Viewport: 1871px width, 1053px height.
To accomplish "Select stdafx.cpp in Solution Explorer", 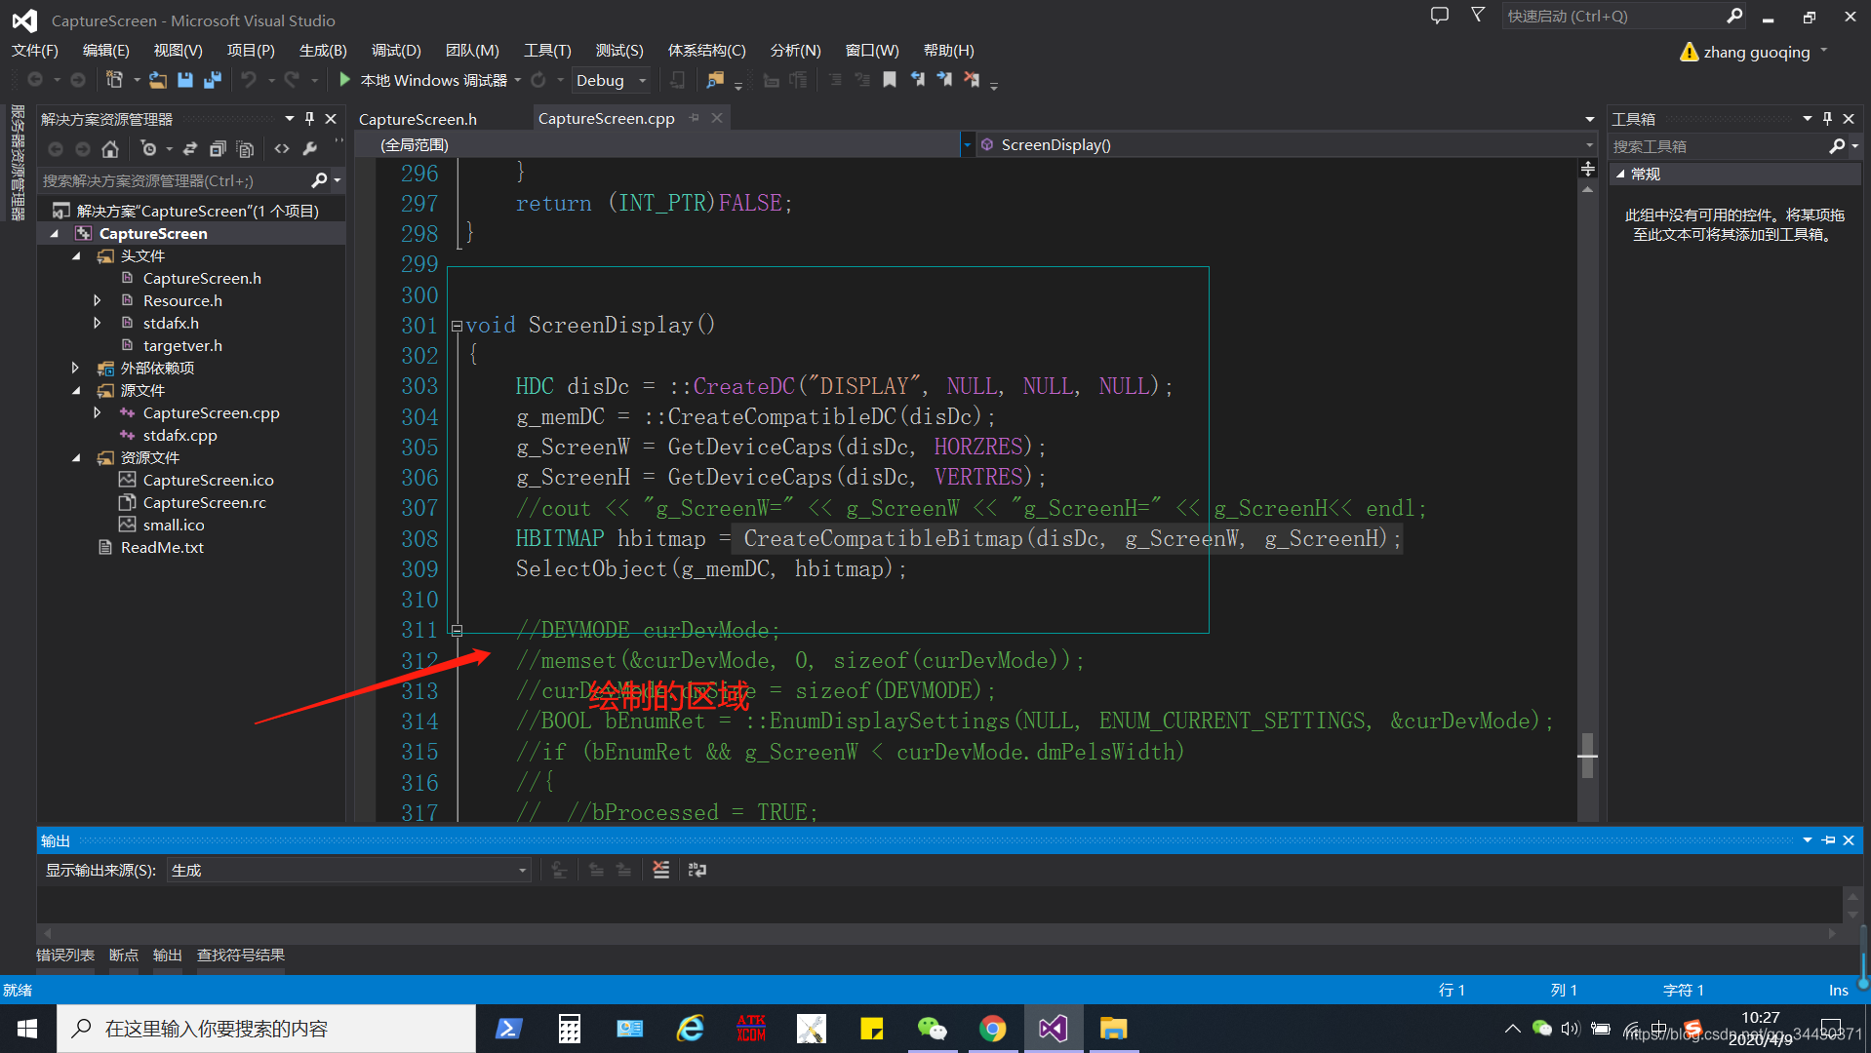I will (x=179, y=435).
